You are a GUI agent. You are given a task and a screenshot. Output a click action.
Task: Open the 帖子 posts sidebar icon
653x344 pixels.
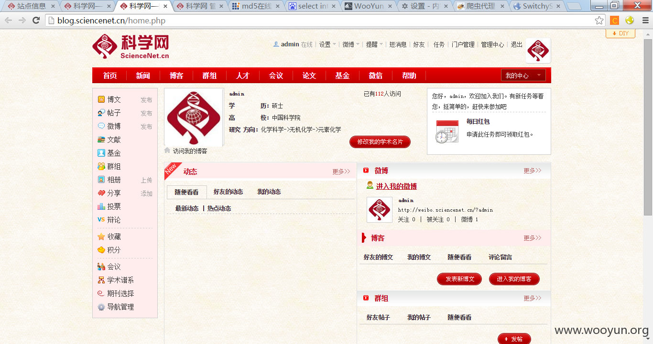click(101, 113)
